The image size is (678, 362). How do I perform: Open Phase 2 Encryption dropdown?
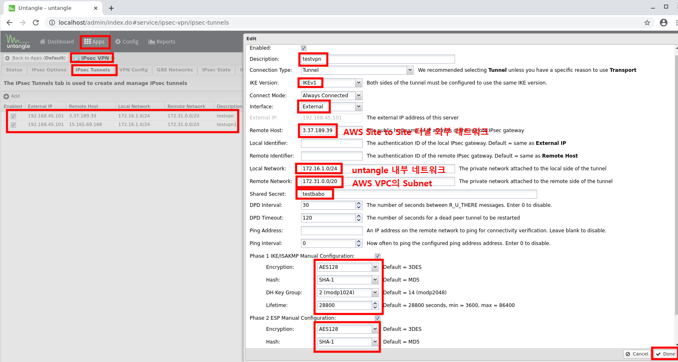click(375, 329)
